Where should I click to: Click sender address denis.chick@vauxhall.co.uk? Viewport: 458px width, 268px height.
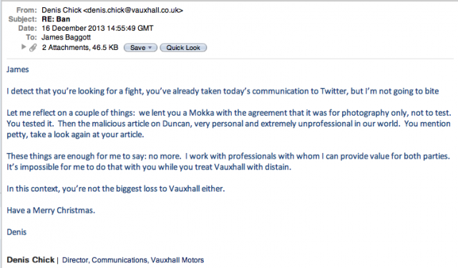pyautogui.click(x=133, y=10)
